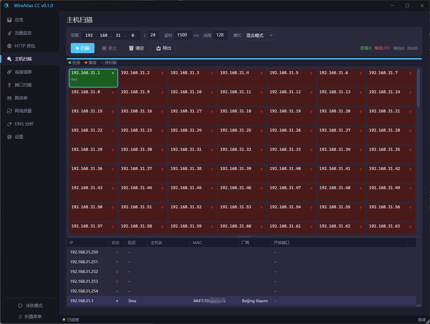This screenshot has height=324, width=430.
Task: Click the offline dot on 192.168.31.2 card
Action: (x=162, y=73)
